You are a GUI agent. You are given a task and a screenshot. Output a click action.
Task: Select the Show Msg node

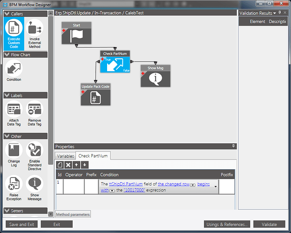156,76
